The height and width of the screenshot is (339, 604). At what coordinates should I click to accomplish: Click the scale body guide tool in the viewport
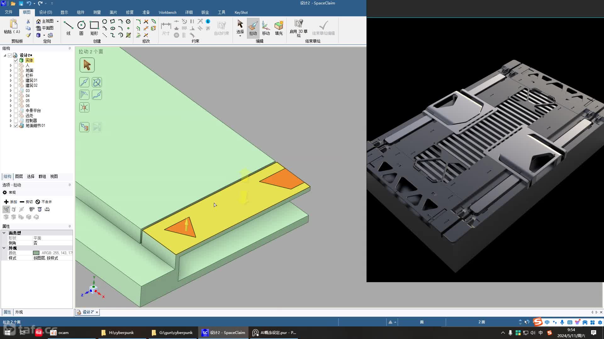click(x=84, y=107)
